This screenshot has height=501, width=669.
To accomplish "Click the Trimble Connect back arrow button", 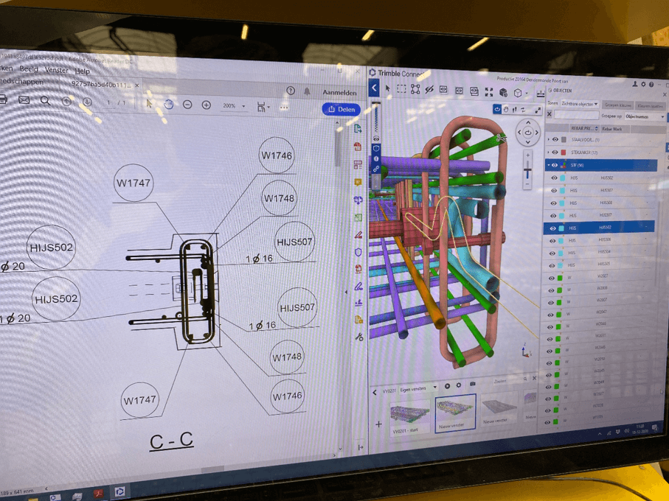I will click(x=374, y=88).
